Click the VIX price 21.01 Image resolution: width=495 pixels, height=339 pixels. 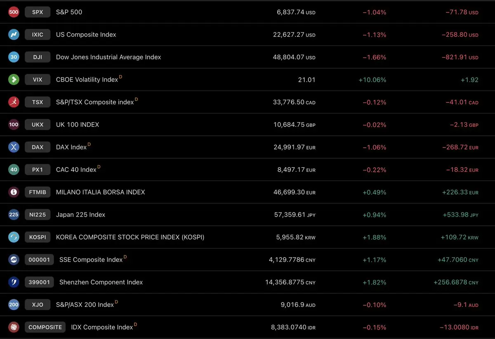coord(306,80)
